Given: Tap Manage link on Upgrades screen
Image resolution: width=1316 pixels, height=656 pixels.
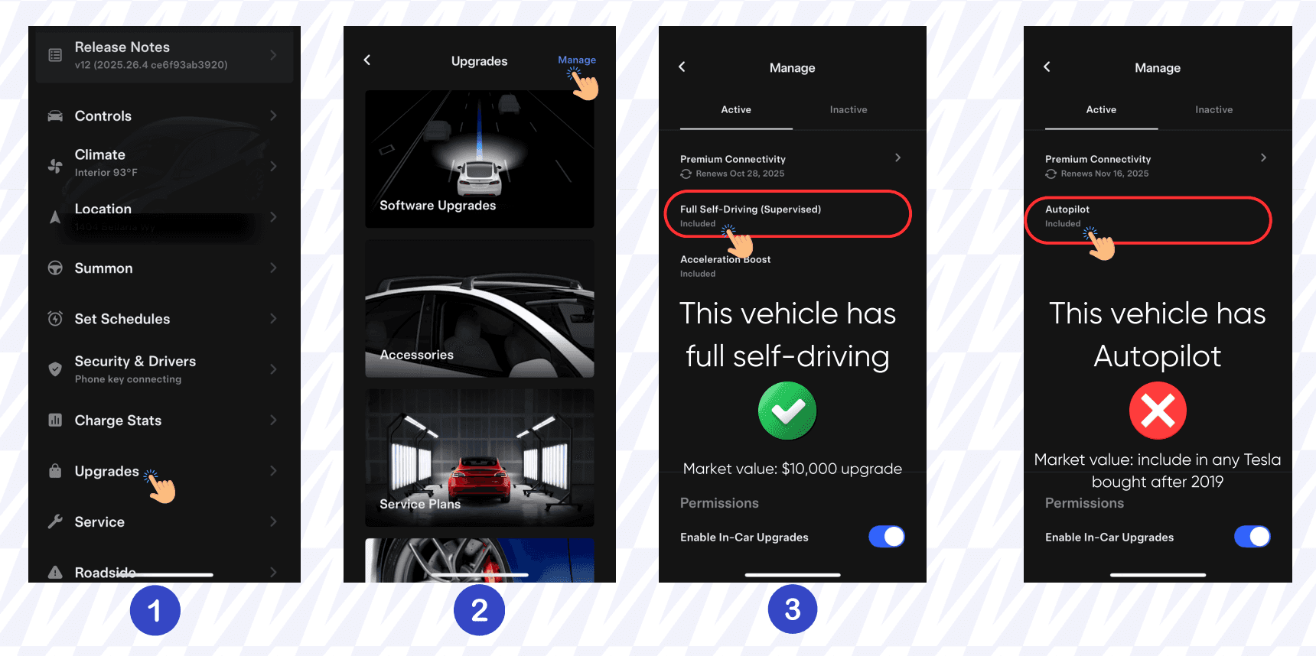Looking at the screenshot, I should [577, 60].
